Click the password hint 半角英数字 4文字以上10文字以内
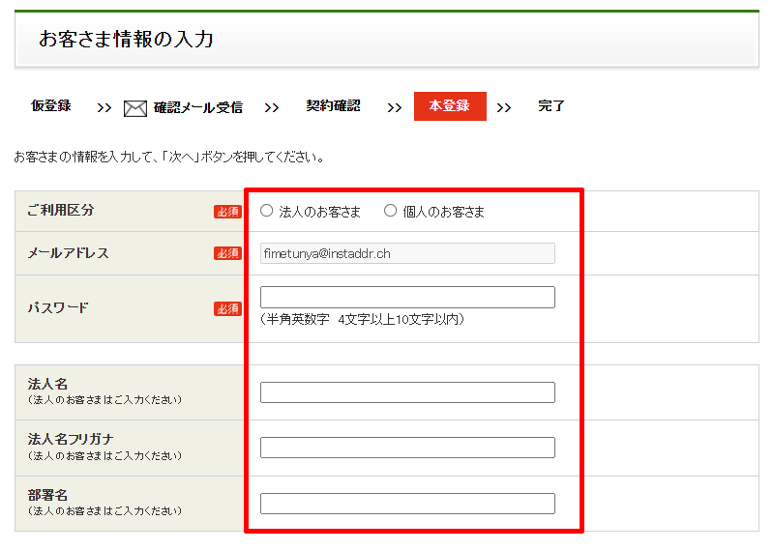The height and width of the screenshot is (550, 773). point(363,320)
